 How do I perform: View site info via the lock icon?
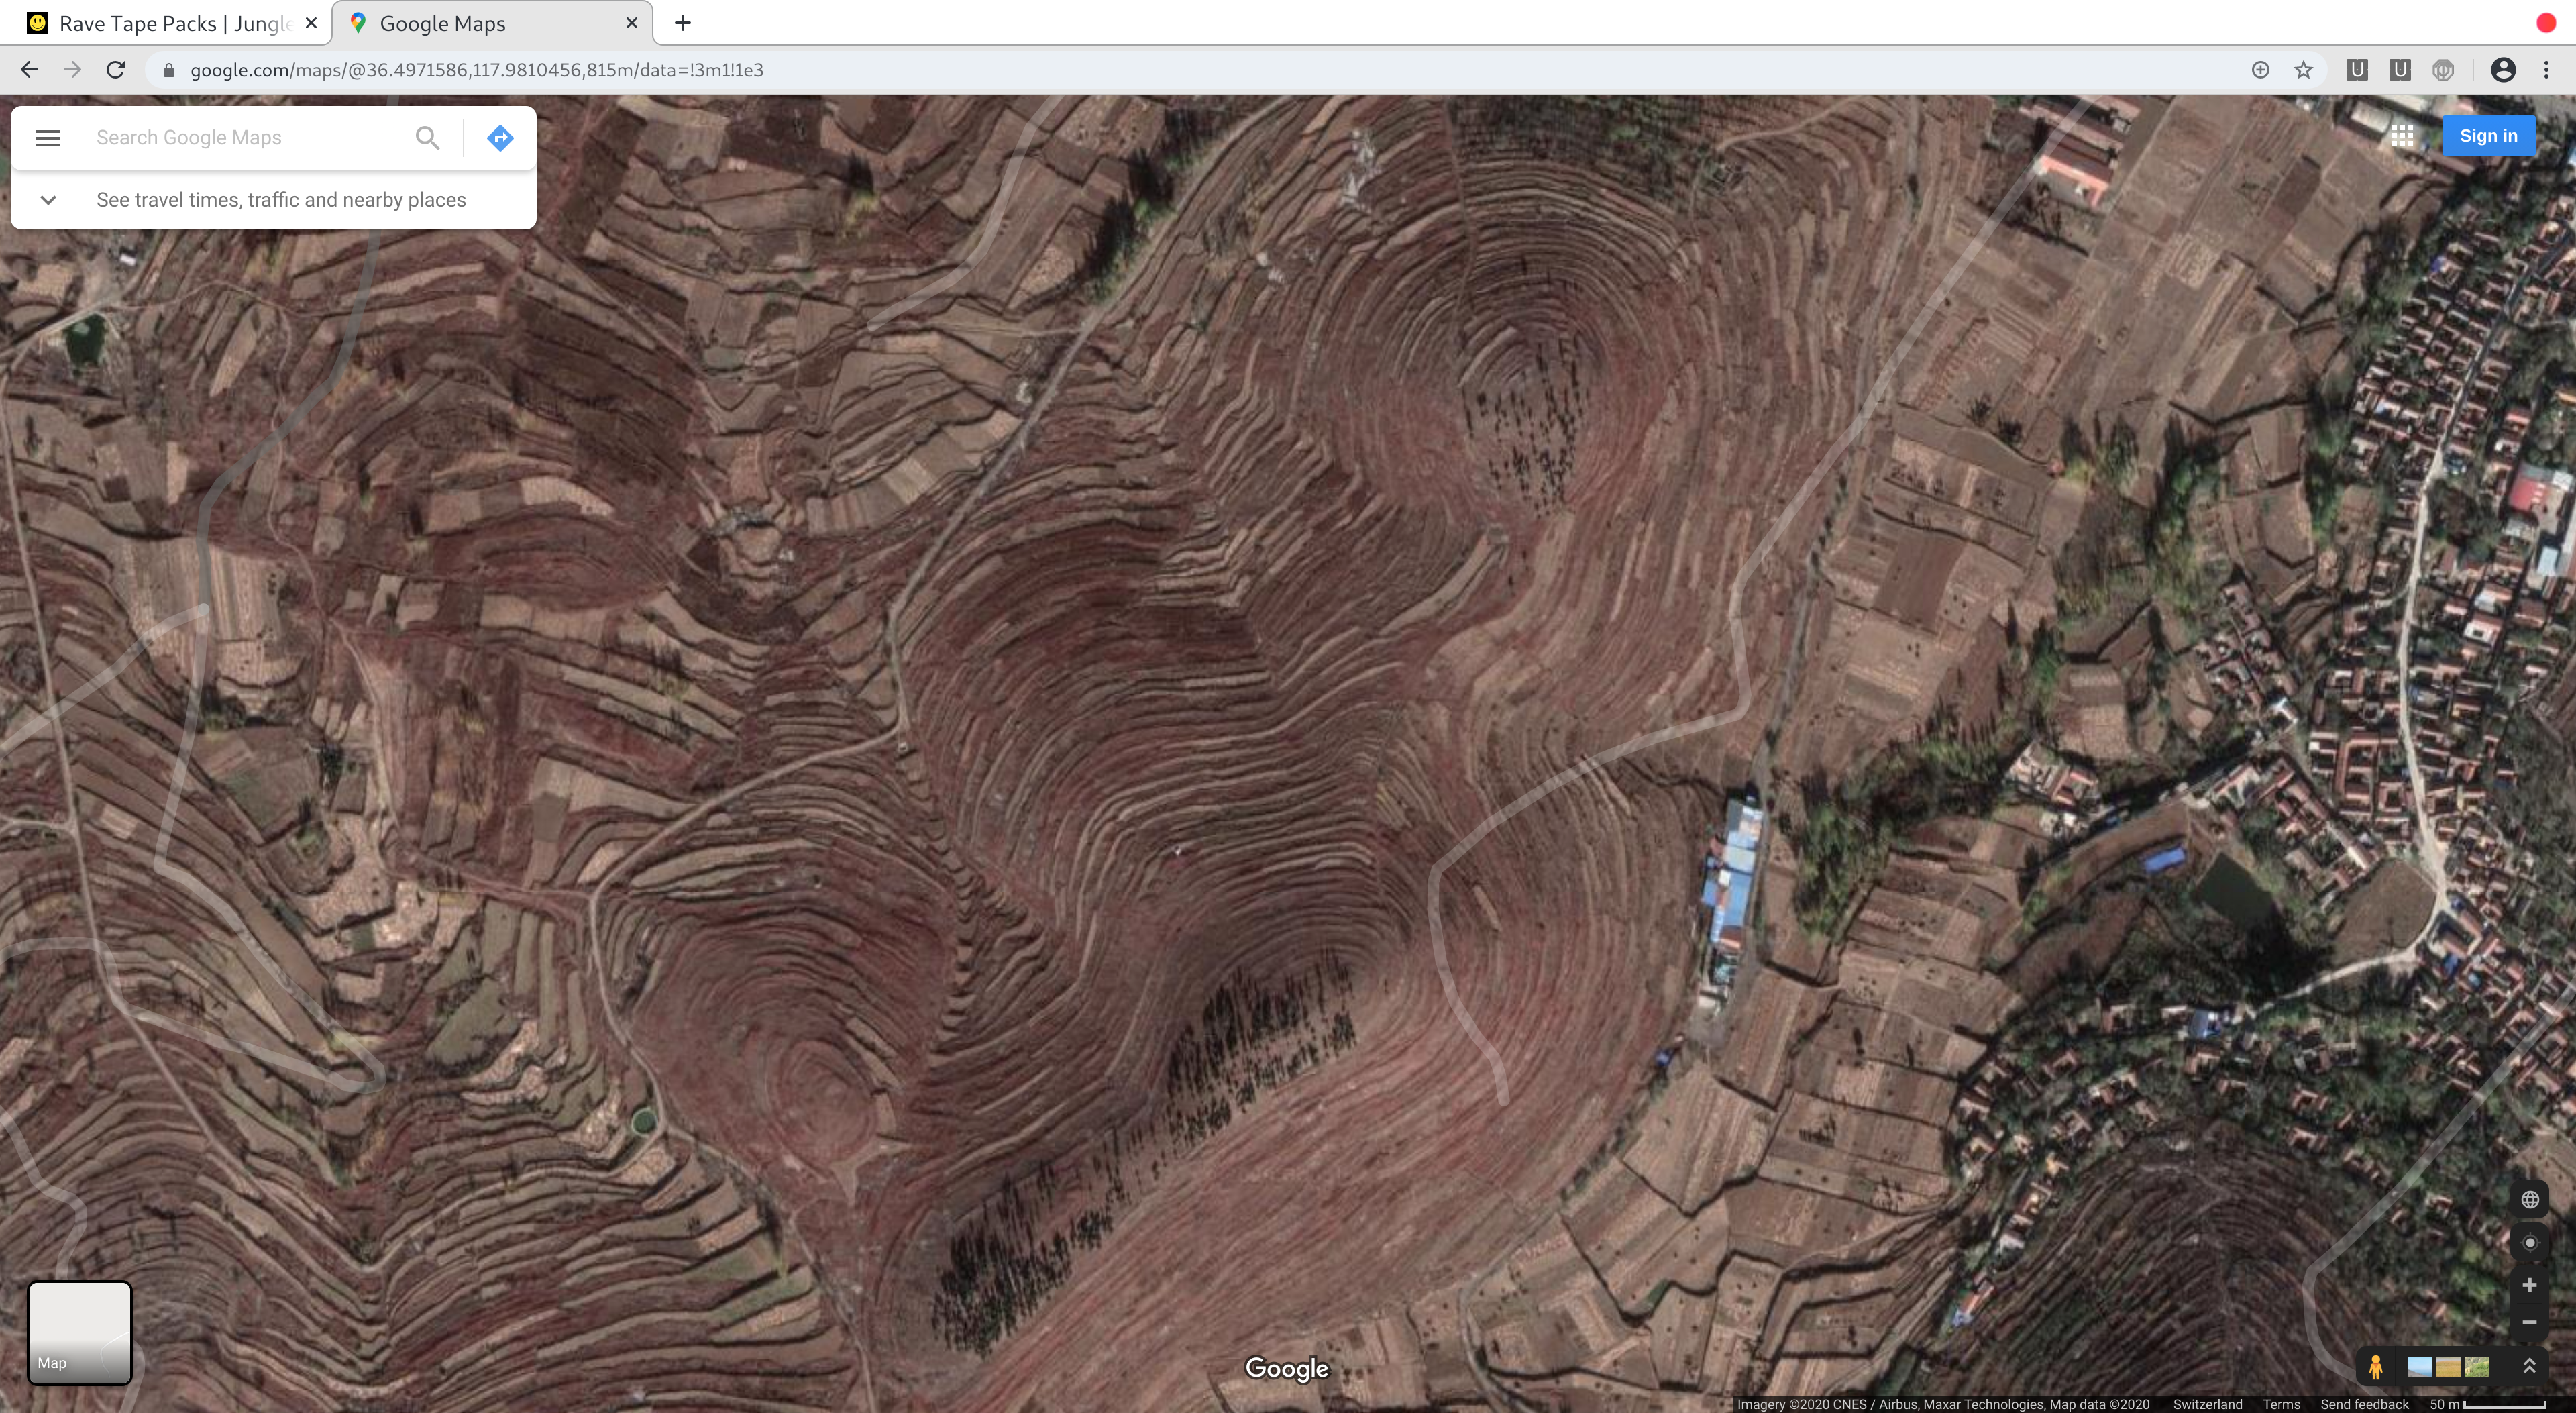pyautogui.click(x=169, y=70)
